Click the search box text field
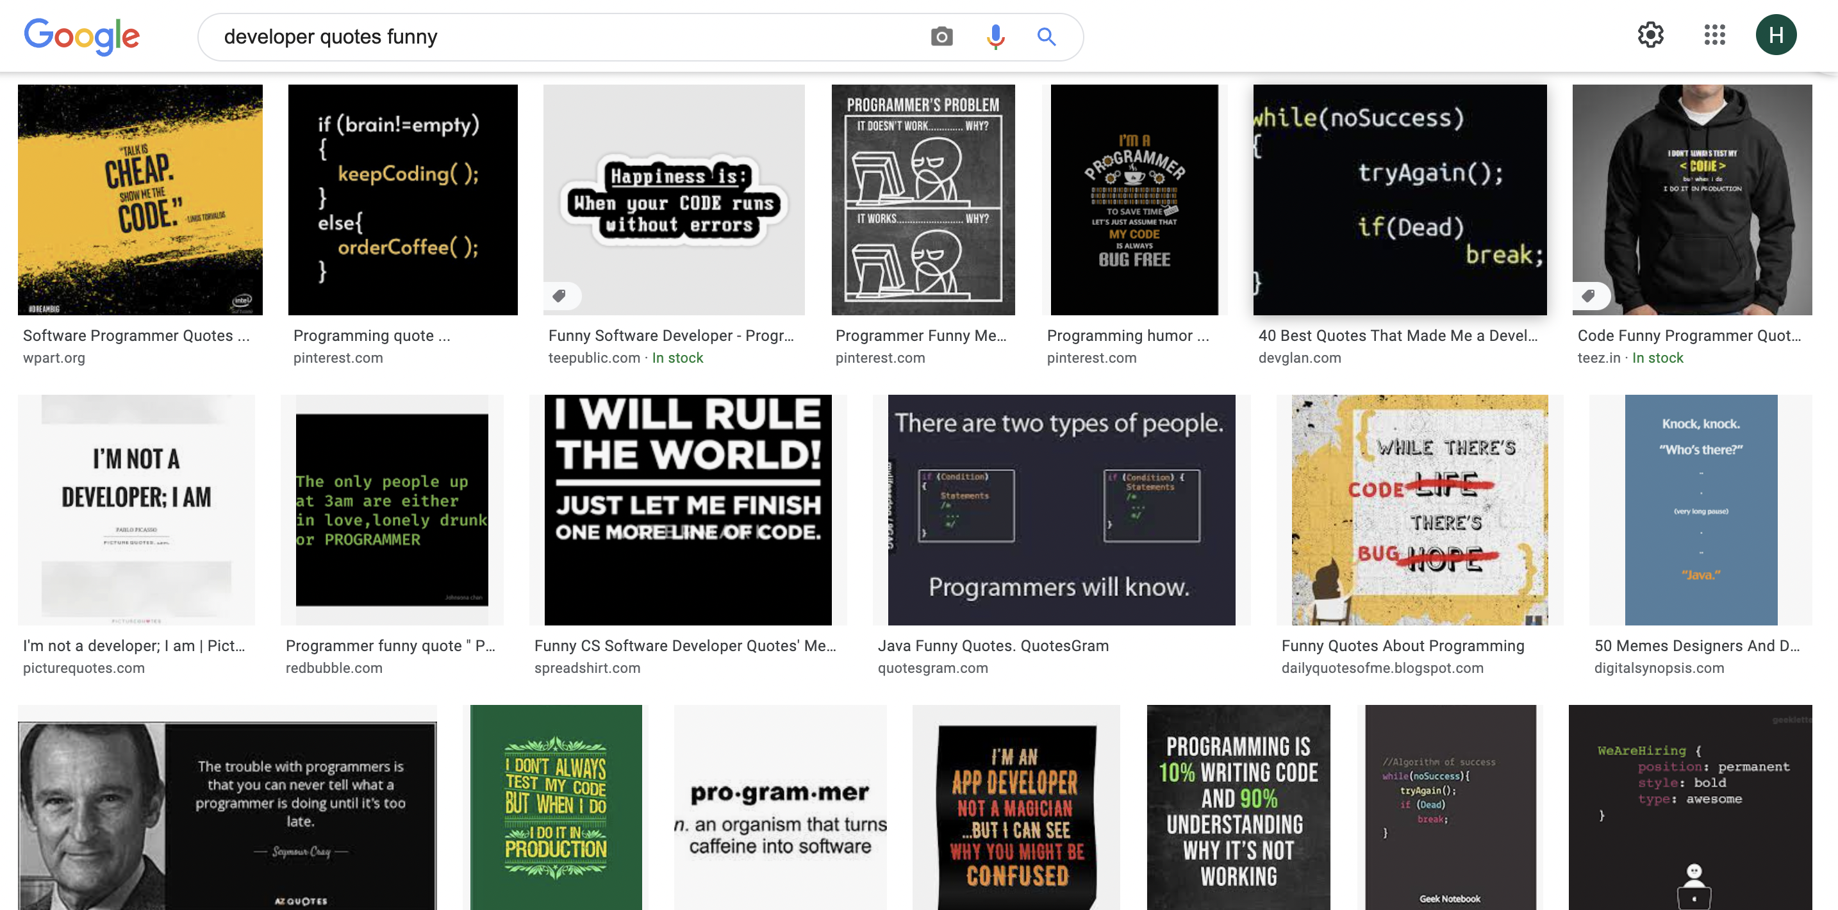Screen dimensions: 1838x910 (556, 37)
